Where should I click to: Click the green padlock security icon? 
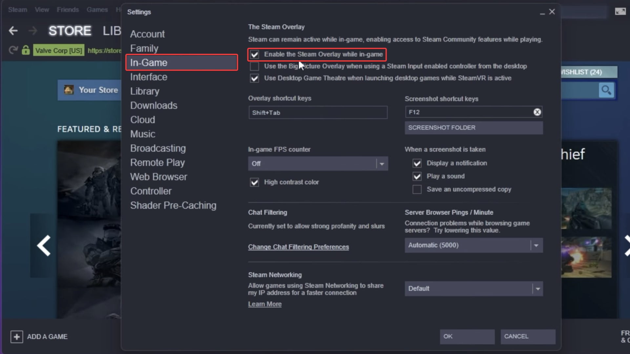[x=26, y=50]
